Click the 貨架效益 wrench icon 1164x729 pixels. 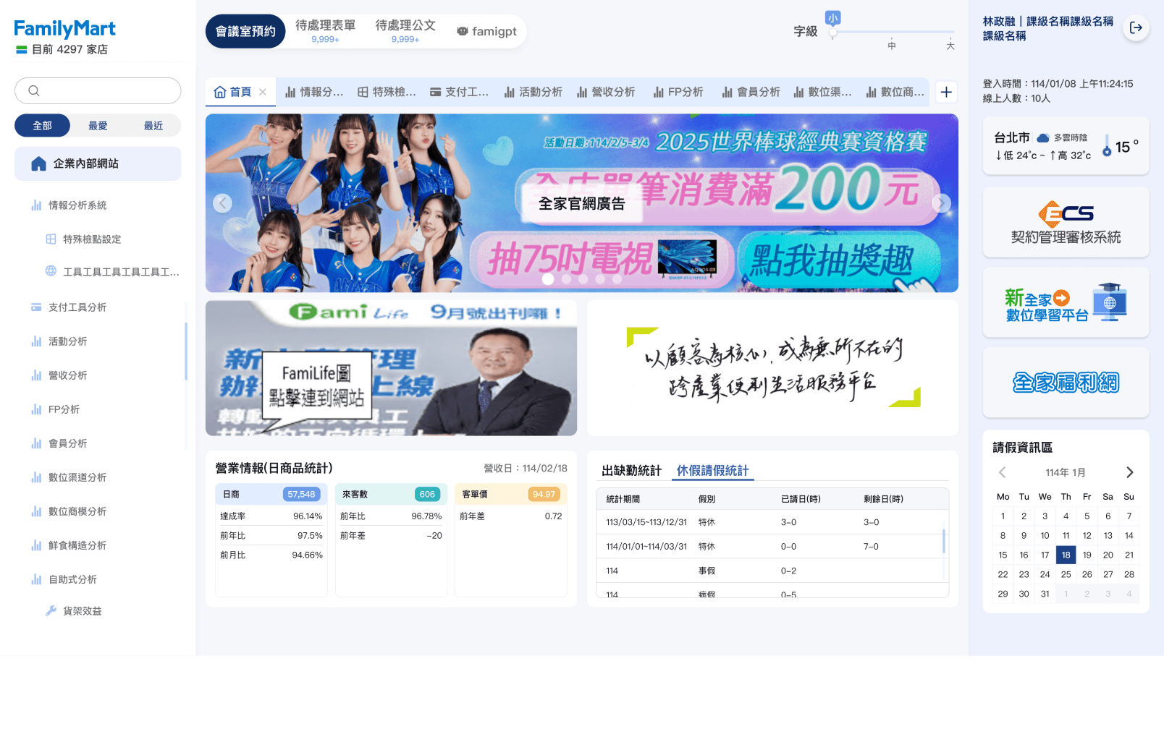[x=51, y=611]
